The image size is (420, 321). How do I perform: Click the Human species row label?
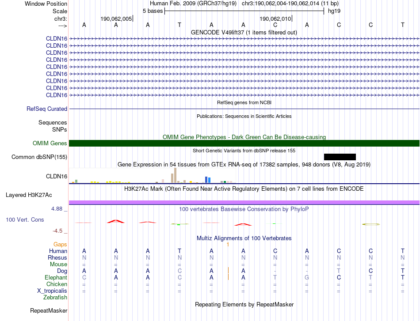[x=58, y=251]
